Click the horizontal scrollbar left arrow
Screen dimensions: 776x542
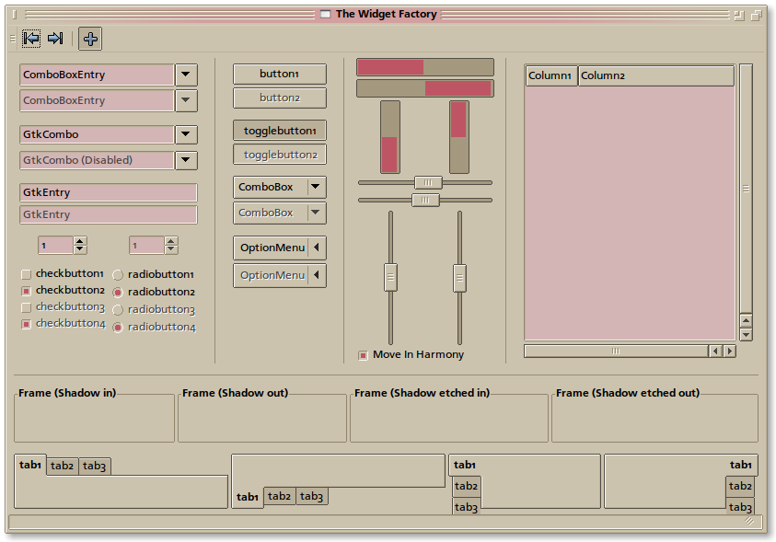point(715,352)
